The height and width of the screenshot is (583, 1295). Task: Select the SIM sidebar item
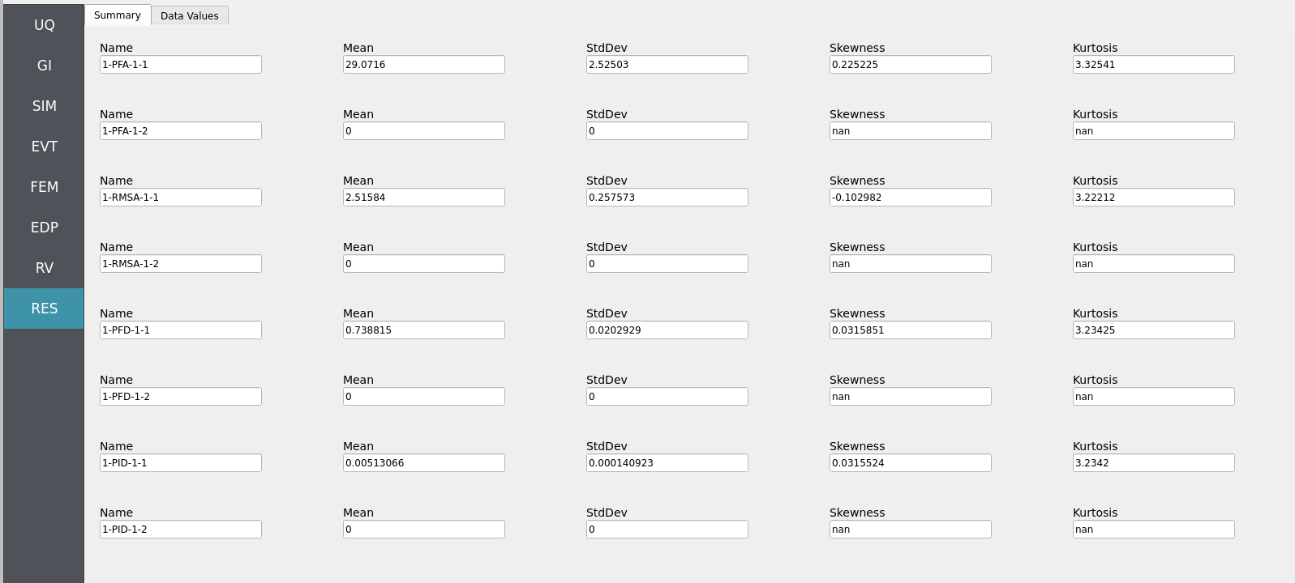pos(44,106)
